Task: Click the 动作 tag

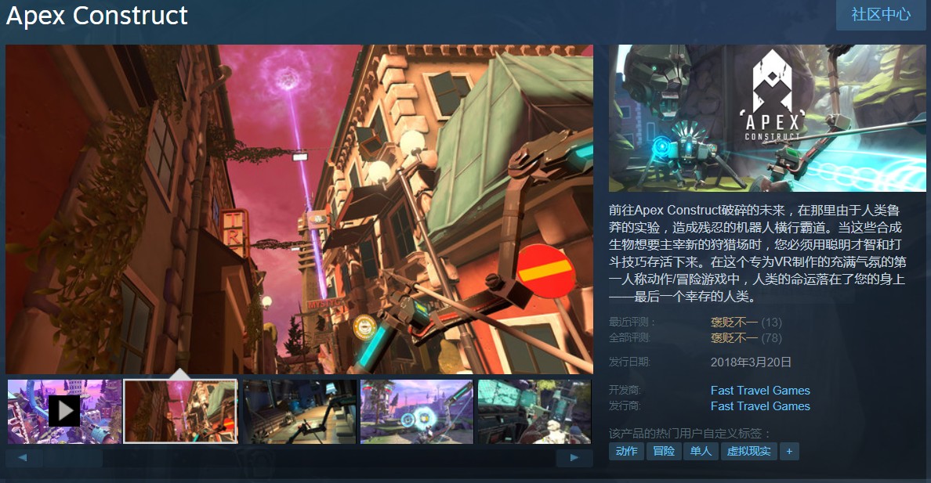Action: 625,451
